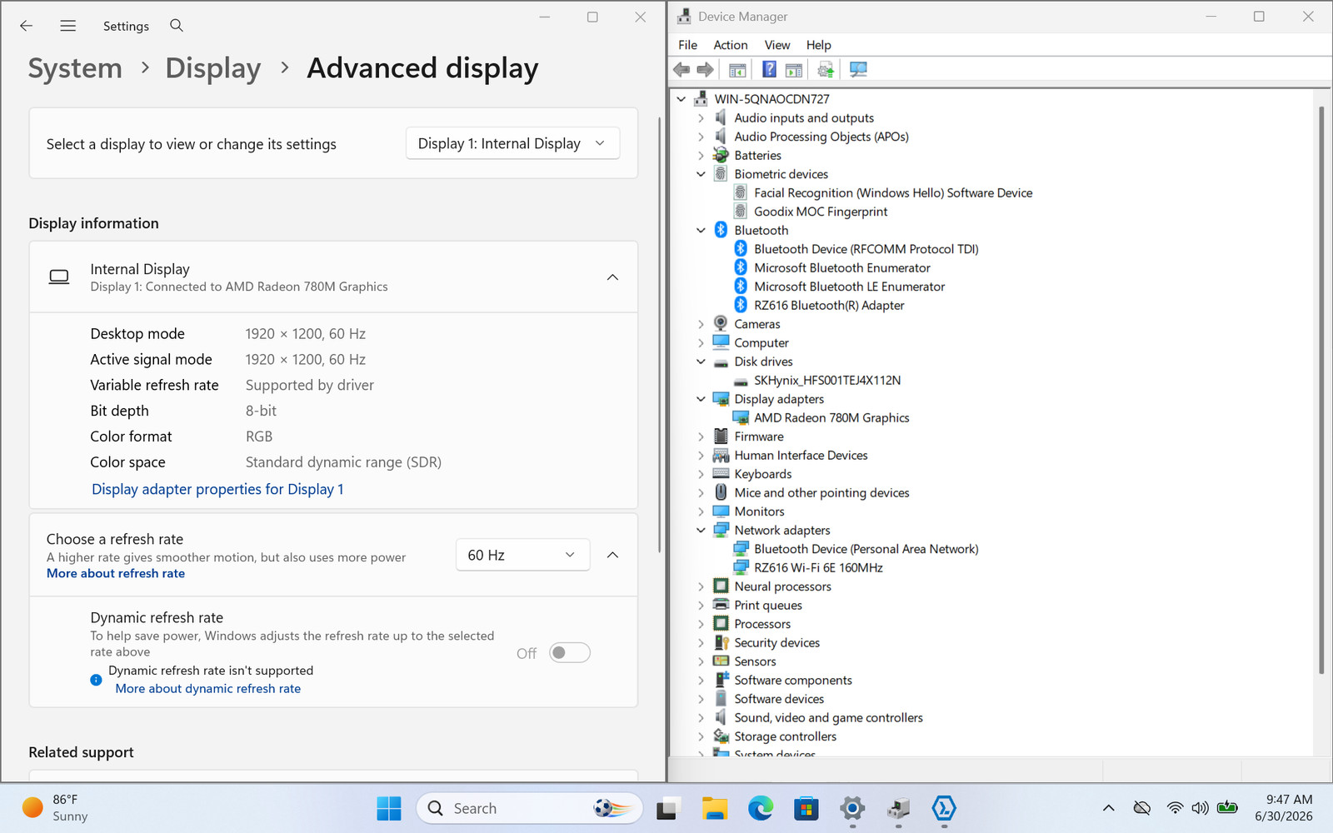Expand the Monitors tree node
This screenshot has width=1333, height=833.
click(x=701, y=511)
